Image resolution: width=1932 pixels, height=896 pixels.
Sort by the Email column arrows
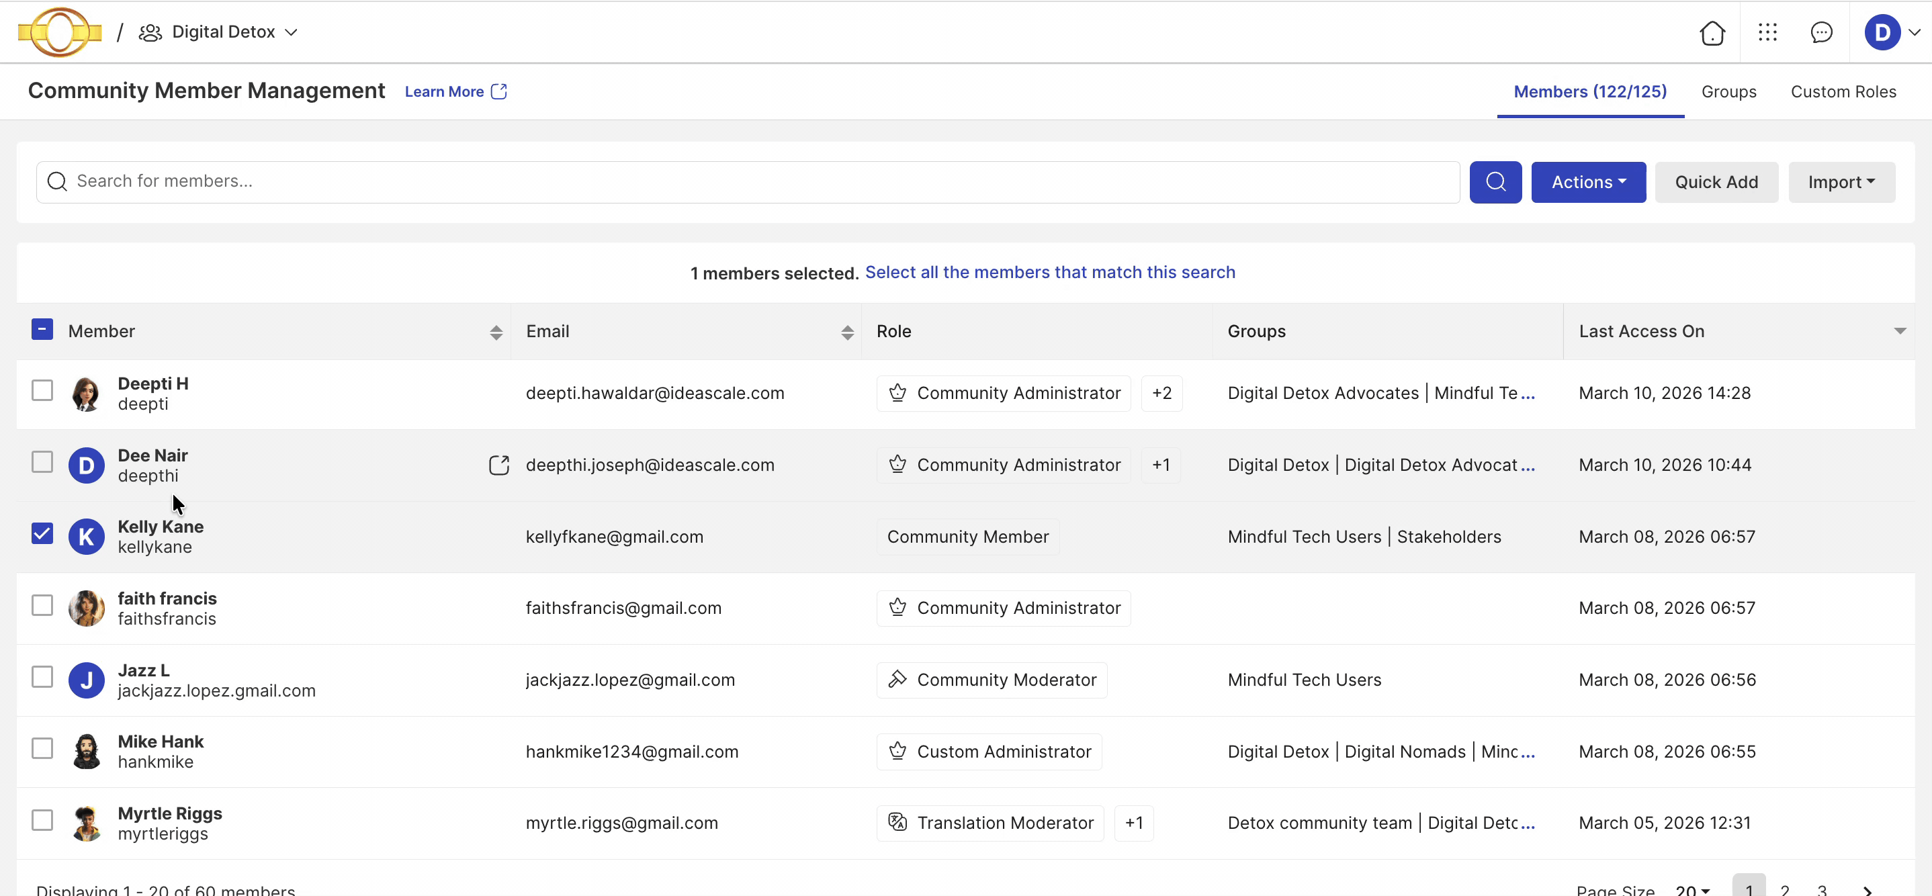click(846, 332)
